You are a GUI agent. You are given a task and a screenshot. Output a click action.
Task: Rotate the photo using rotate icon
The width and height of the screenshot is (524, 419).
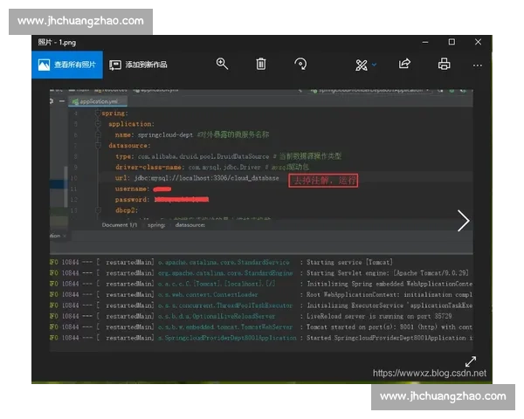click(x=300, y=64)
